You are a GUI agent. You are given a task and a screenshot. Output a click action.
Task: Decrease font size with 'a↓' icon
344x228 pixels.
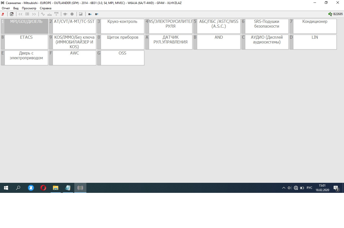click(90, 14)
